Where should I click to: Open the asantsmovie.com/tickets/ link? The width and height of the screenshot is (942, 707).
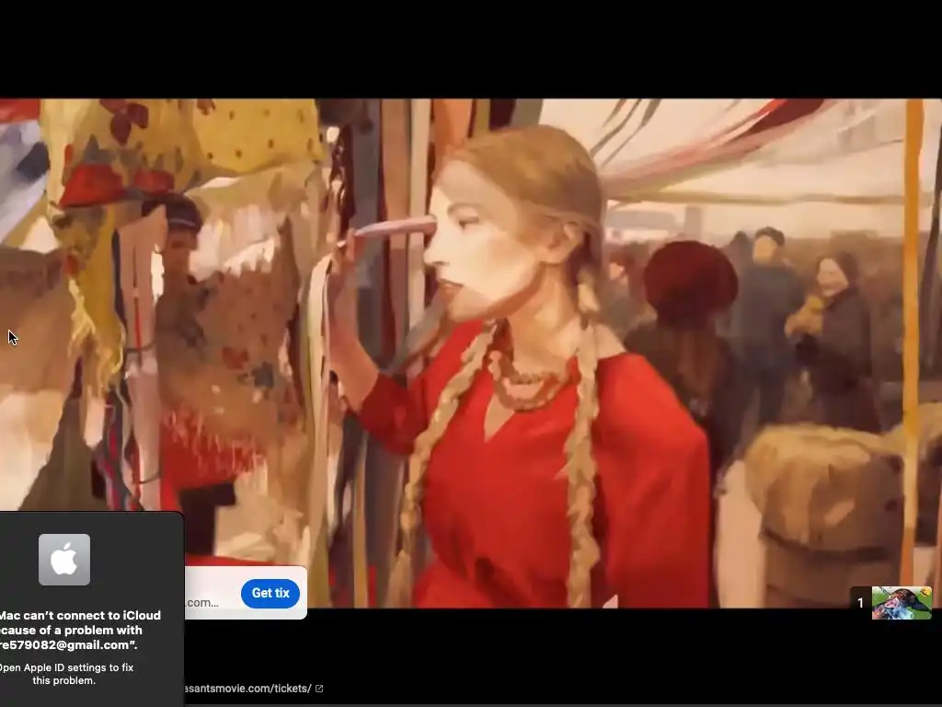coord(247,689)
